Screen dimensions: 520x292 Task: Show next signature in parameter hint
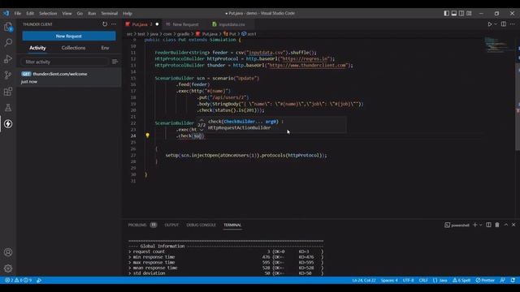pos(201,130)
